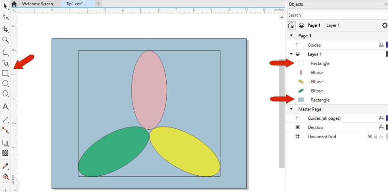Select the Crop tool
This screenshot has height=192, width=388.
coord(5,29)
